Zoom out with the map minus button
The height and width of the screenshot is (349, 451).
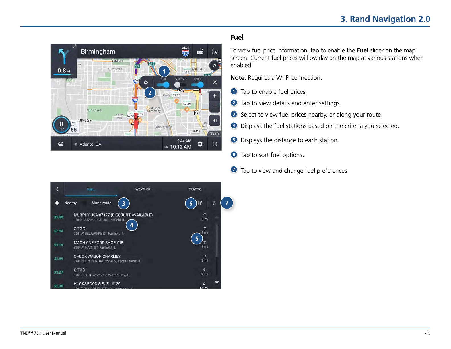point(215,107)
